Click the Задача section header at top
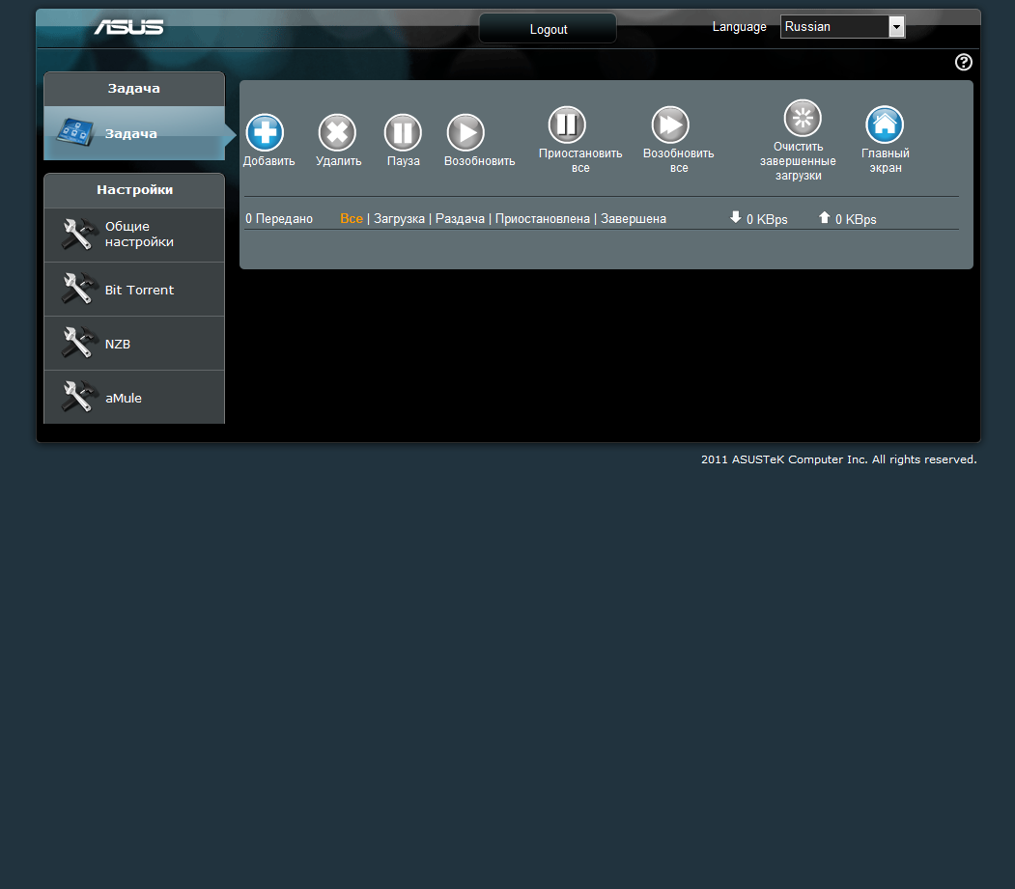This screenshot has height=889, width=1015. pyautogui.click(x=133, y=88)
